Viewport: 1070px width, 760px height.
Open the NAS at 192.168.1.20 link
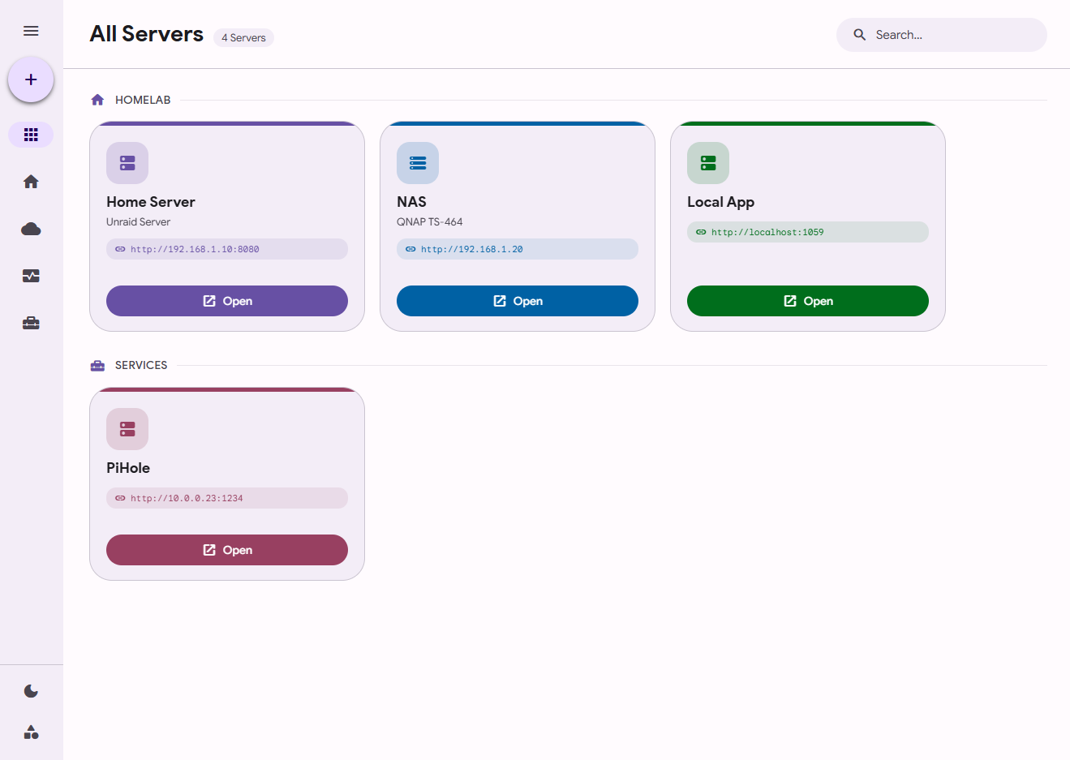tap(517, 249)
